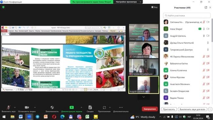Click the Invite button

(x=169, y=109)
